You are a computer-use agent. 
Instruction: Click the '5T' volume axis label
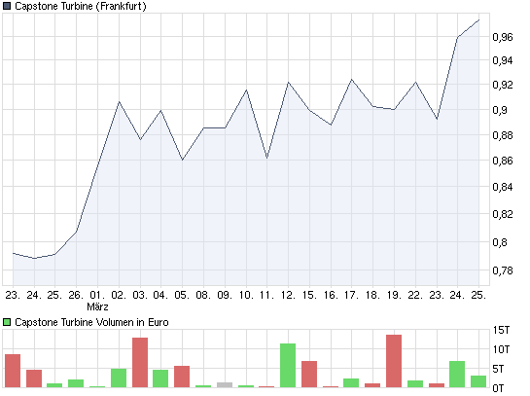pyautogui.click(x=499, y=369)
